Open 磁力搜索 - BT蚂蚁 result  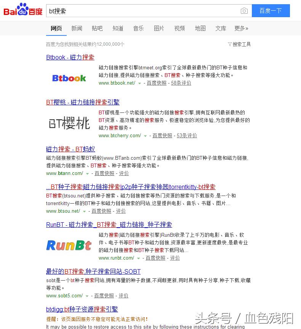70,149
